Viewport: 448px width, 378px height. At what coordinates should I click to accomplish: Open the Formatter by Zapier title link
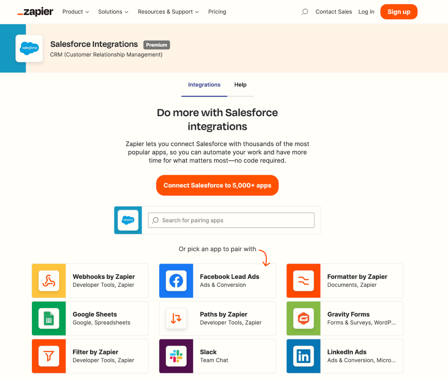(x=357, y=277)
